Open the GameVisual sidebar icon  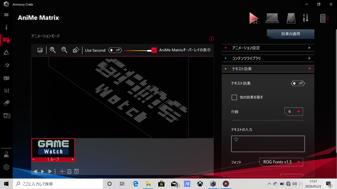click(x=6, y=65)
